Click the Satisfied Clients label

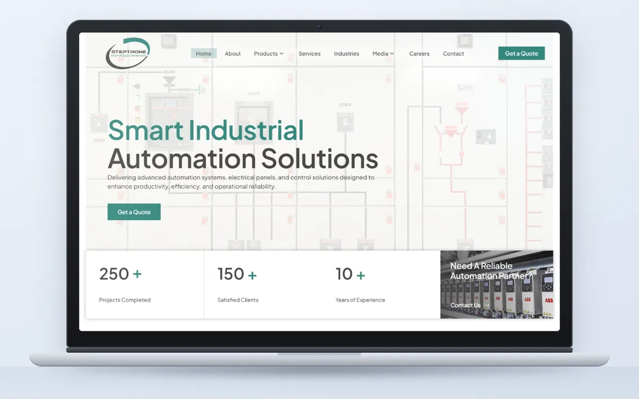pyautogui.click(x=238, y=300)
